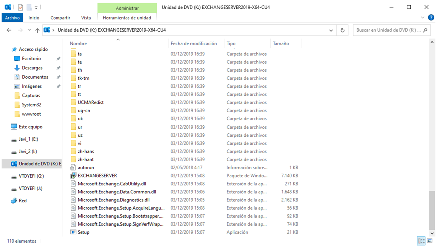Switch to the Inicio ribbon tab
Screen dimensions: 437x247
[x=34, y=18]
